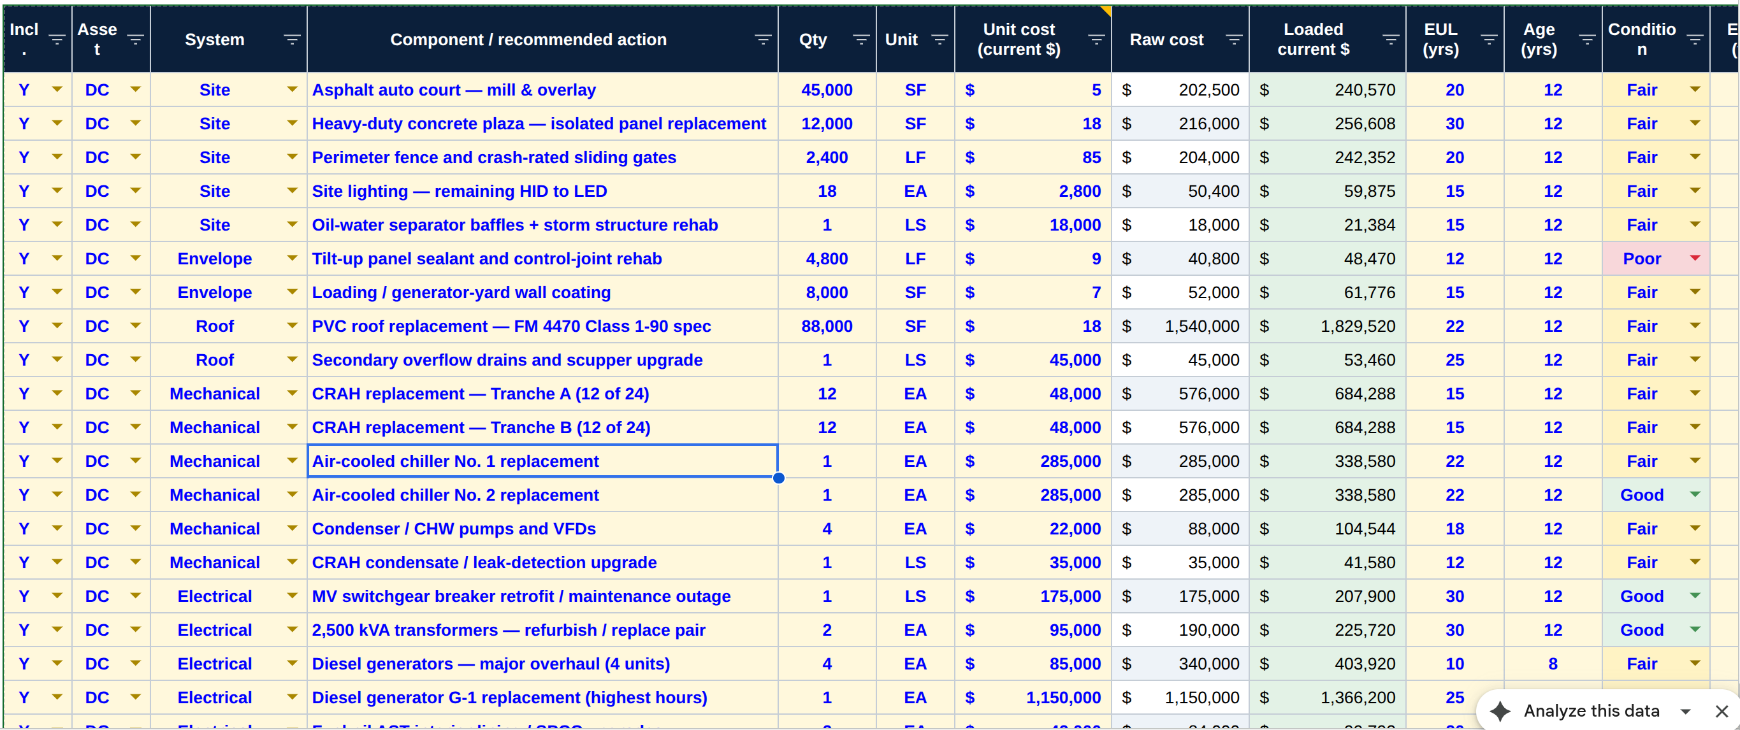This screenshot has width=1740, height=730.
Task: Close the Analyze this data popup
Action: pos(1721,710)
